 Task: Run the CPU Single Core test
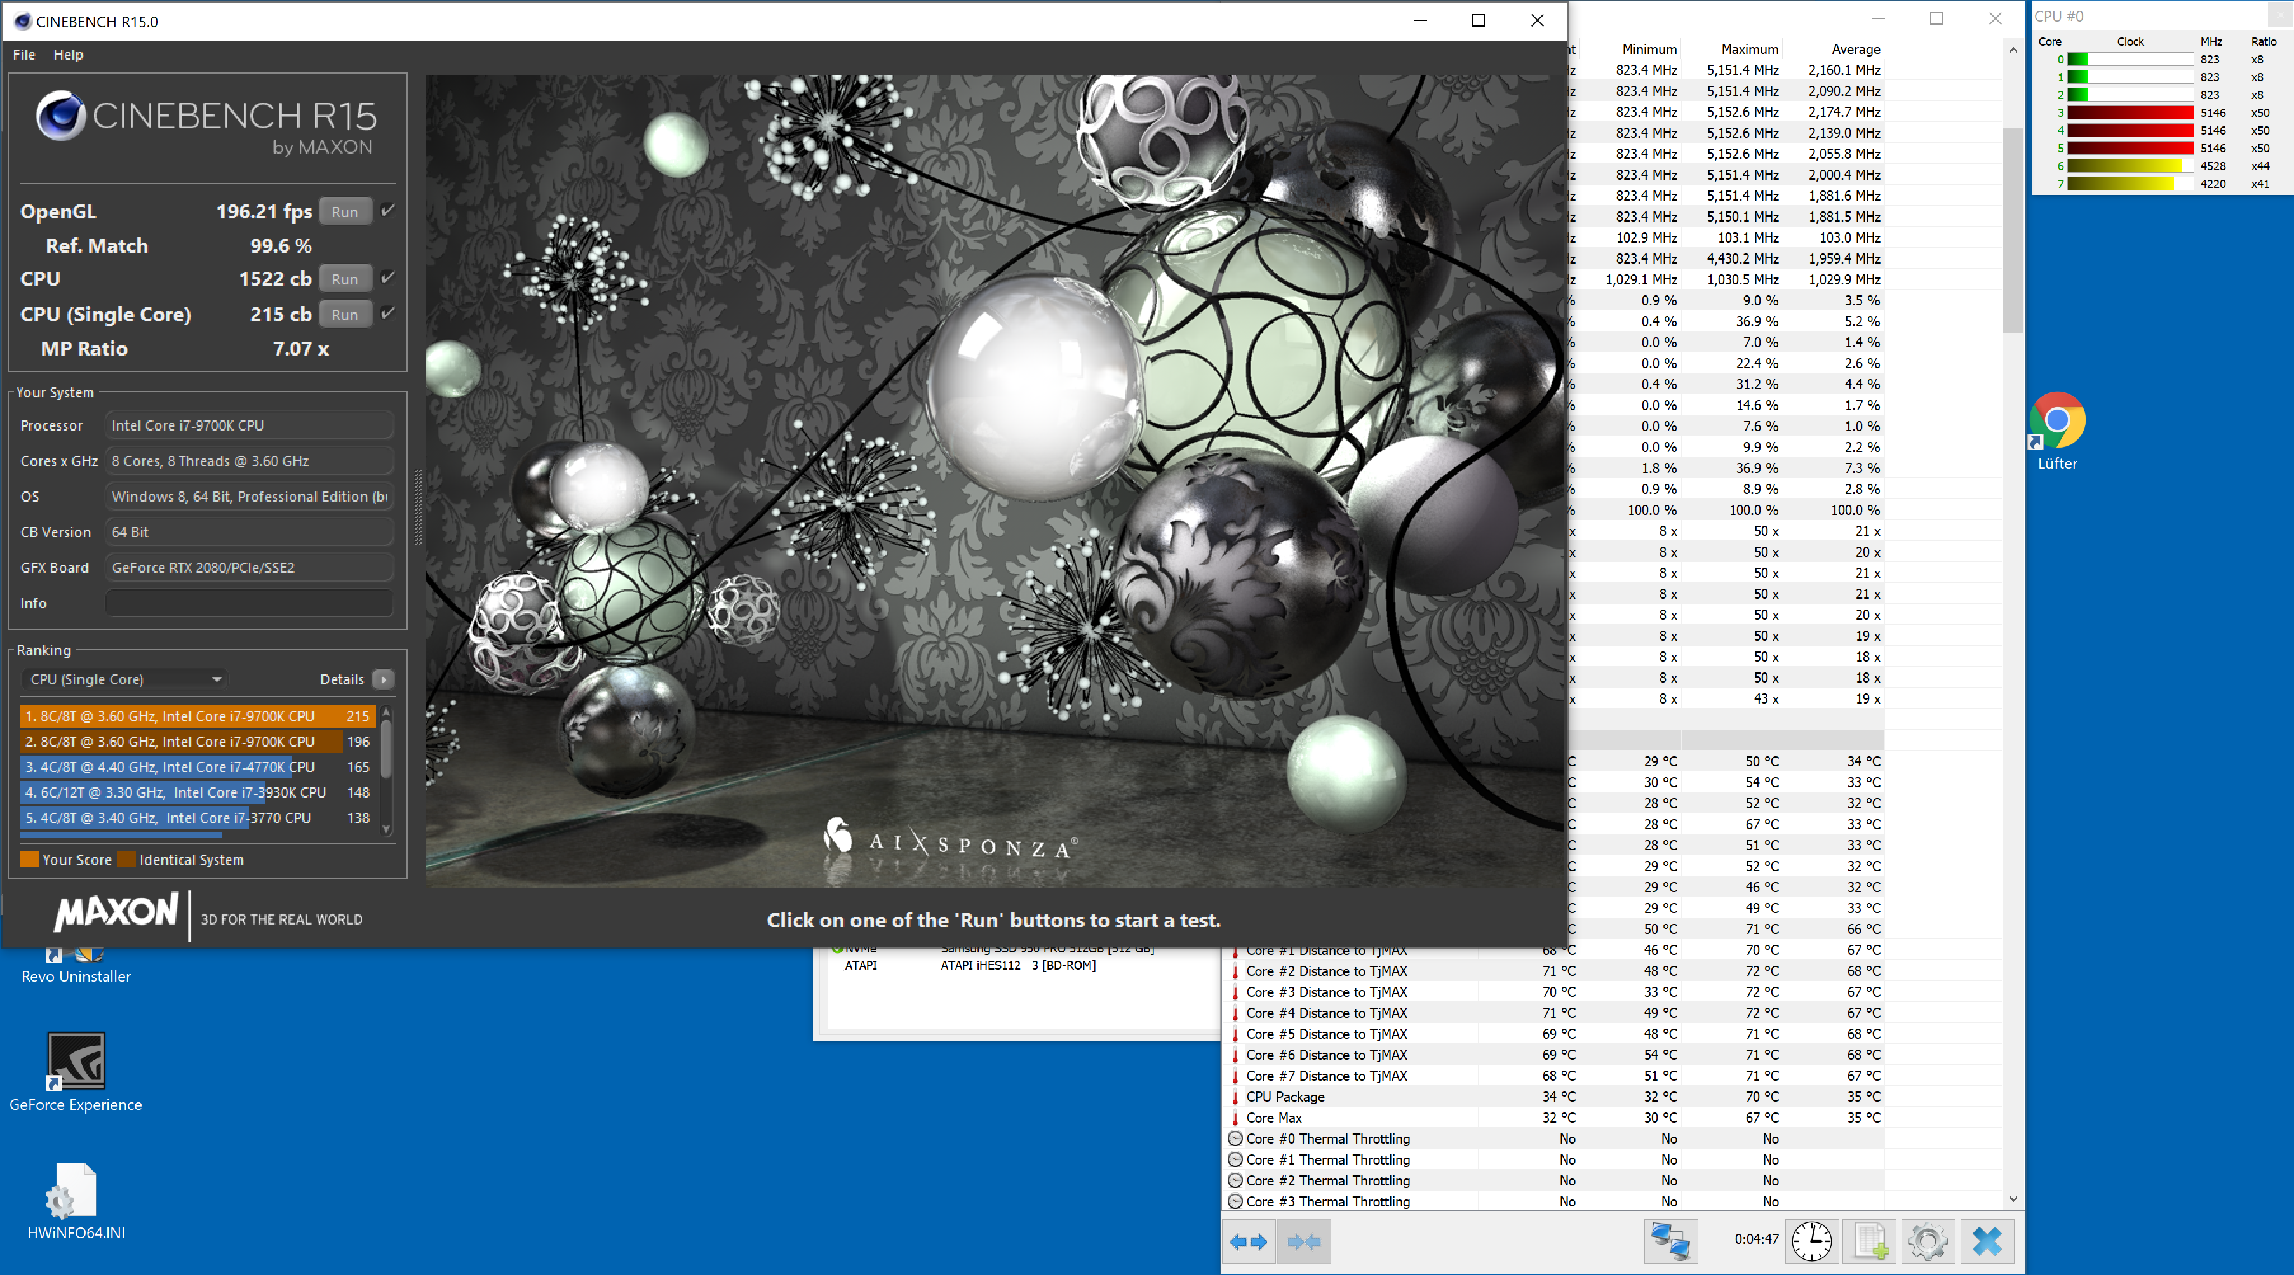coord(345,314)
